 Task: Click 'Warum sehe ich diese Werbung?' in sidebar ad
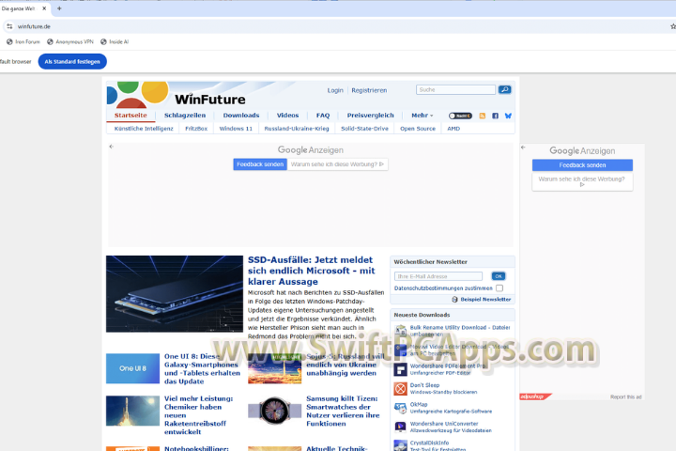click(582, 181)
